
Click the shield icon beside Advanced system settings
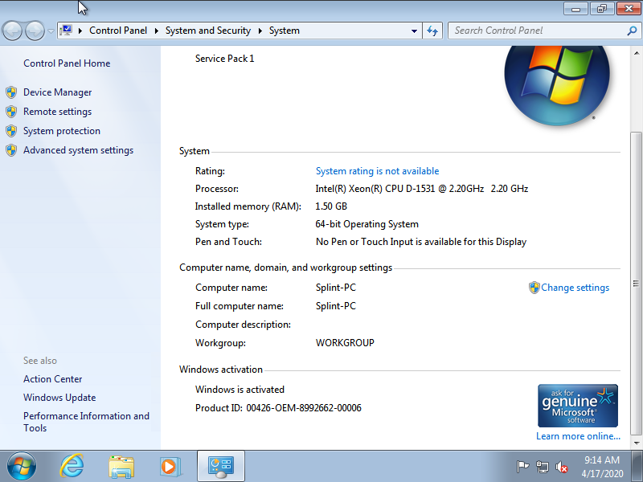11,150
